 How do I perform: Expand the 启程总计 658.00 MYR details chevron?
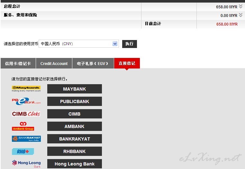(x=240, y=6)
